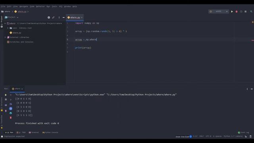The width and height of the screenshot is (254, 143).
Task: Toggle the Favorites side tab
Action: [2, 122]
